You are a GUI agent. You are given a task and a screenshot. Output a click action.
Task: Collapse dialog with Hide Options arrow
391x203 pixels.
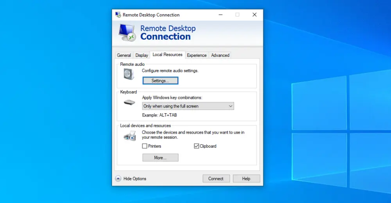(x=118, y=178)
